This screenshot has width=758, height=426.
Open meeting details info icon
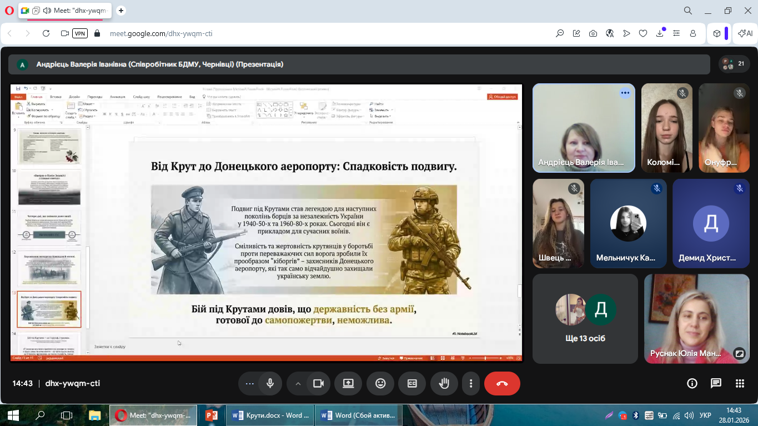[692, 383]
